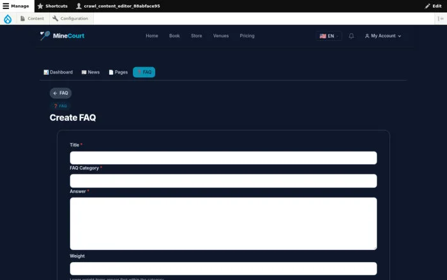Image resolution: width=447 pixels, height=280 pixels.
Task: Open the Book navigation link
Action: 174,36
